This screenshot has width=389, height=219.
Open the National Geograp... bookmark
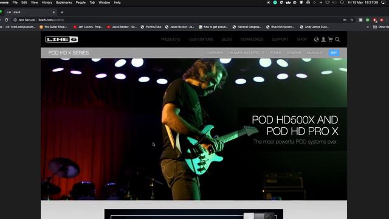click(x=247, y=27)
